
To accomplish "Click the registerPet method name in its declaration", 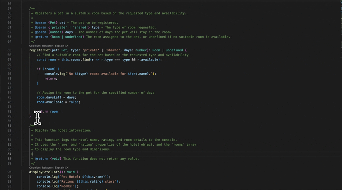I will click(40, 50).
